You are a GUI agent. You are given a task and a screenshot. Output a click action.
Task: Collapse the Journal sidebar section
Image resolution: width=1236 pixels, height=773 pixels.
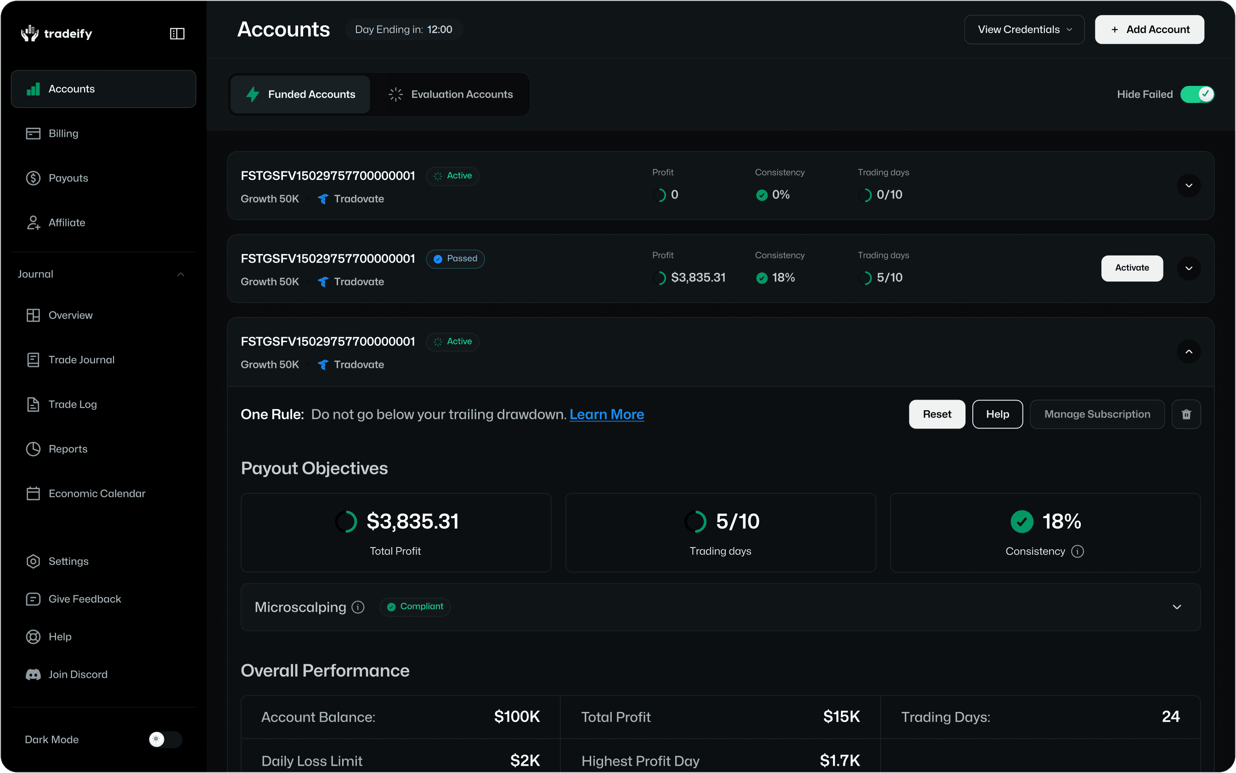tap(181, 275)
